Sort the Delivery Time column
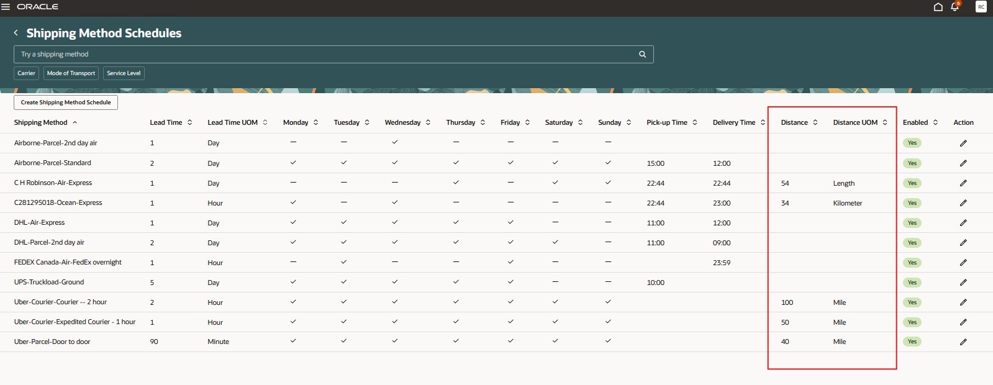This screenshot has width=993, height=385. pos(763,122)
